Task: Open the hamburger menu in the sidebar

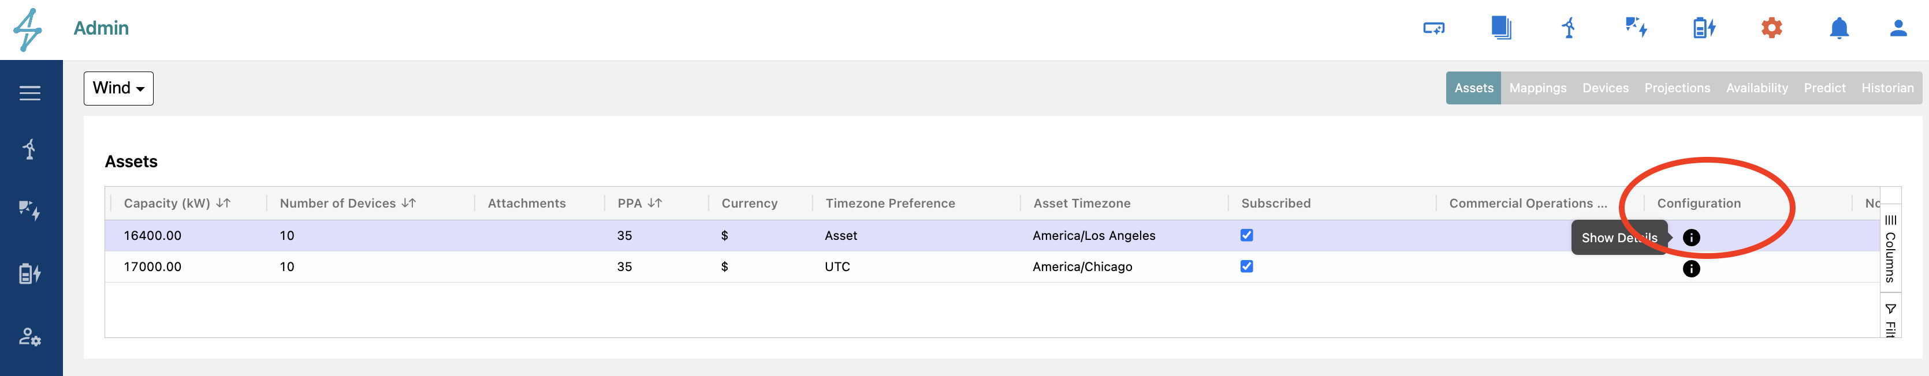Action: (30, 93)
